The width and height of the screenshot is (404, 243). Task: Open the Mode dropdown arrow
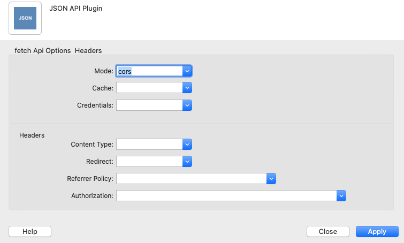pyautogui.click(x=187, y=71)
